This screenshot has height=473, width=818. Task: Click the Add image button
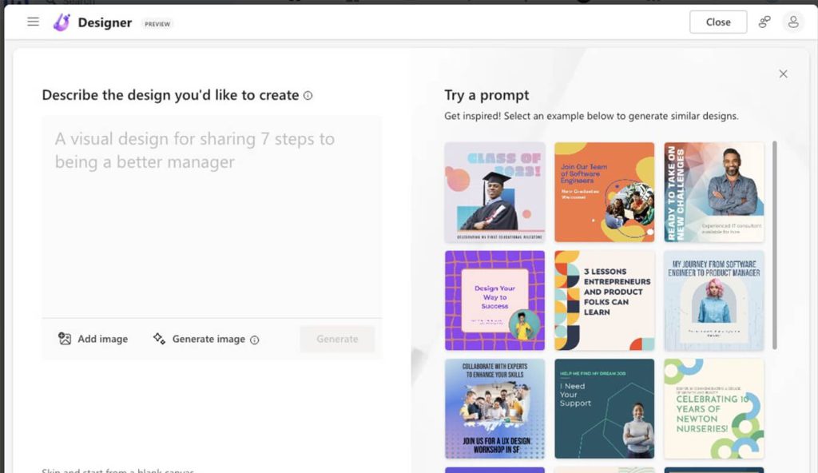click(x=93, y=339)
